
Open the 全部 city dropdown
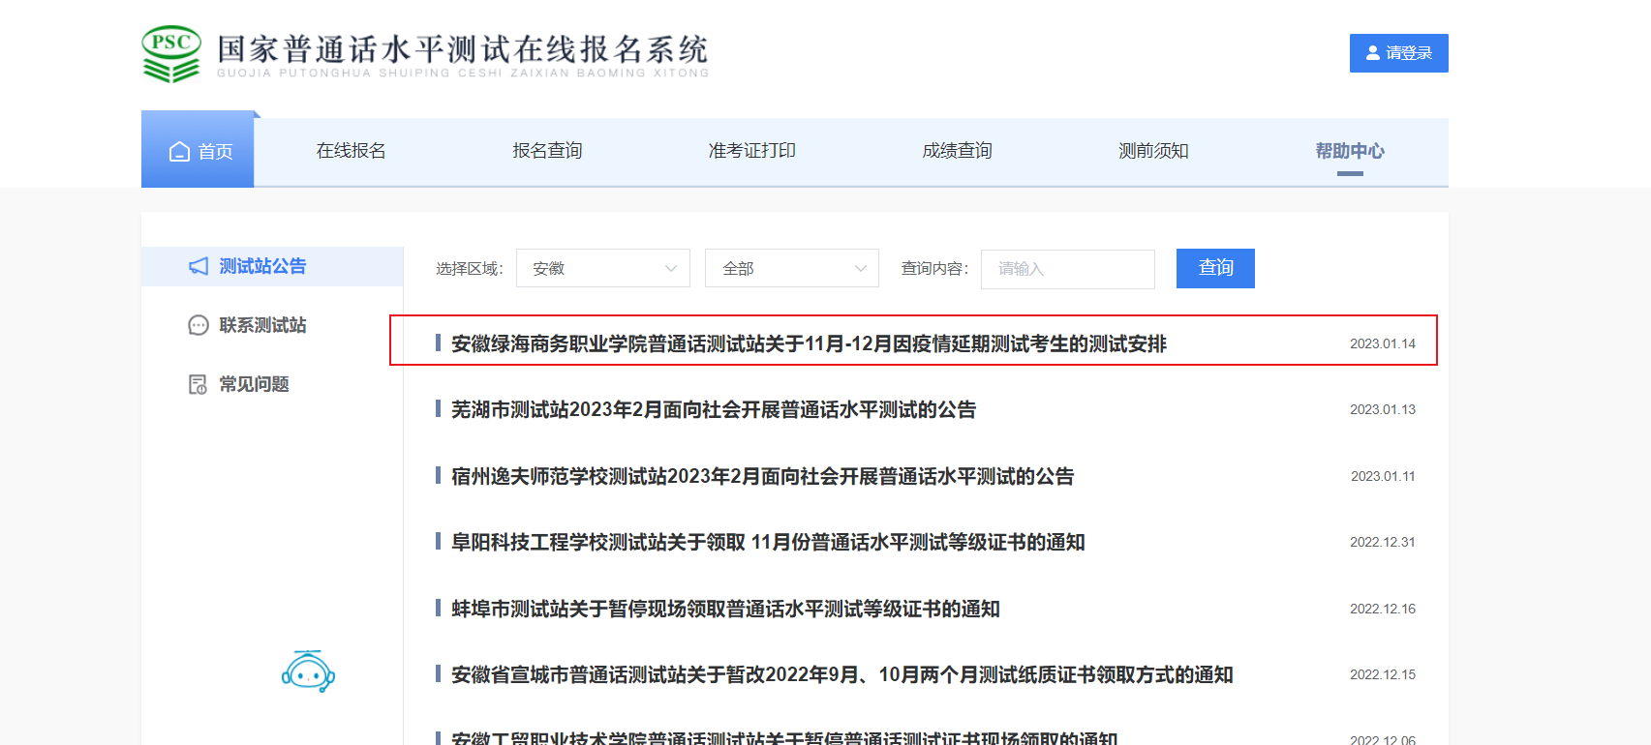(x=791, y=269)
